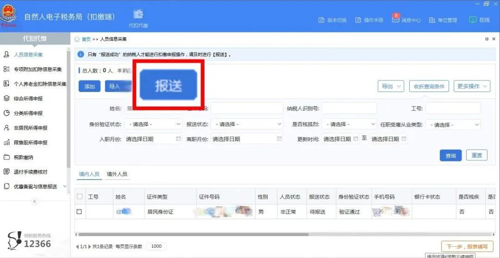Tick the select-all checkbox in table header
500x258 pixels.
coord(80,197)
